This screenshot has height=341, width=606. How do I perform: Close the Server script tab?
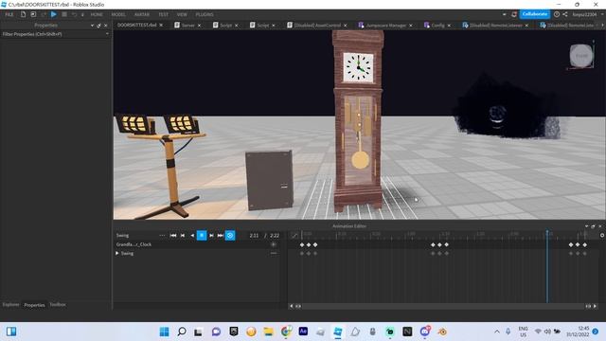pyautogui.click(x=199, y=26)
